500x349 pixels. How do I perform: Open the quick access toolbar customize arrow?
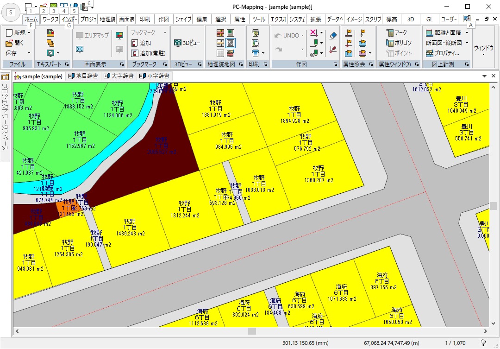(93, 7)
